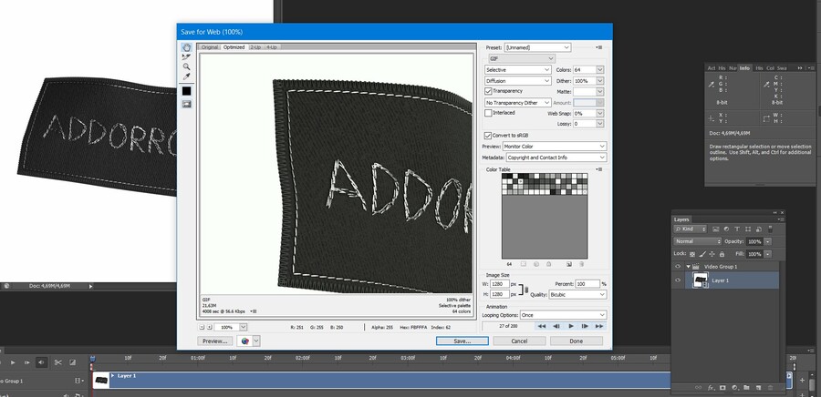Click the split-clip scissors icon in timeline
821x397 pixels.
pyautogui.click(x=57, y=362)
